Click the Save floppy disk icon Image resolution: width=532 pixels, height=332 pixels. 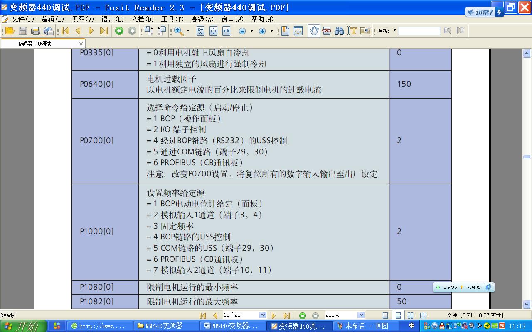[23, 31]
